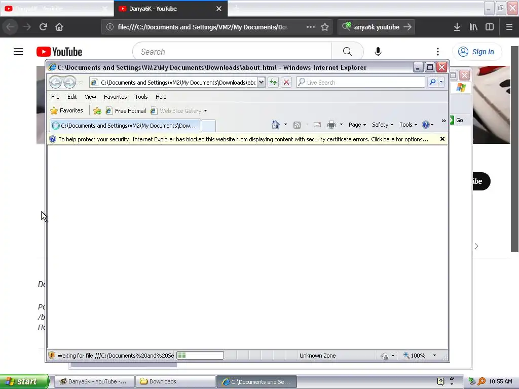Open the IE Favorites menu

(x=115, y=97)
